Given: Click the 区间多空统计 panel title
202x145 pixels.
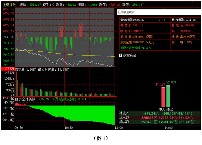Looking at the screenshot, I should coord(126,12).
